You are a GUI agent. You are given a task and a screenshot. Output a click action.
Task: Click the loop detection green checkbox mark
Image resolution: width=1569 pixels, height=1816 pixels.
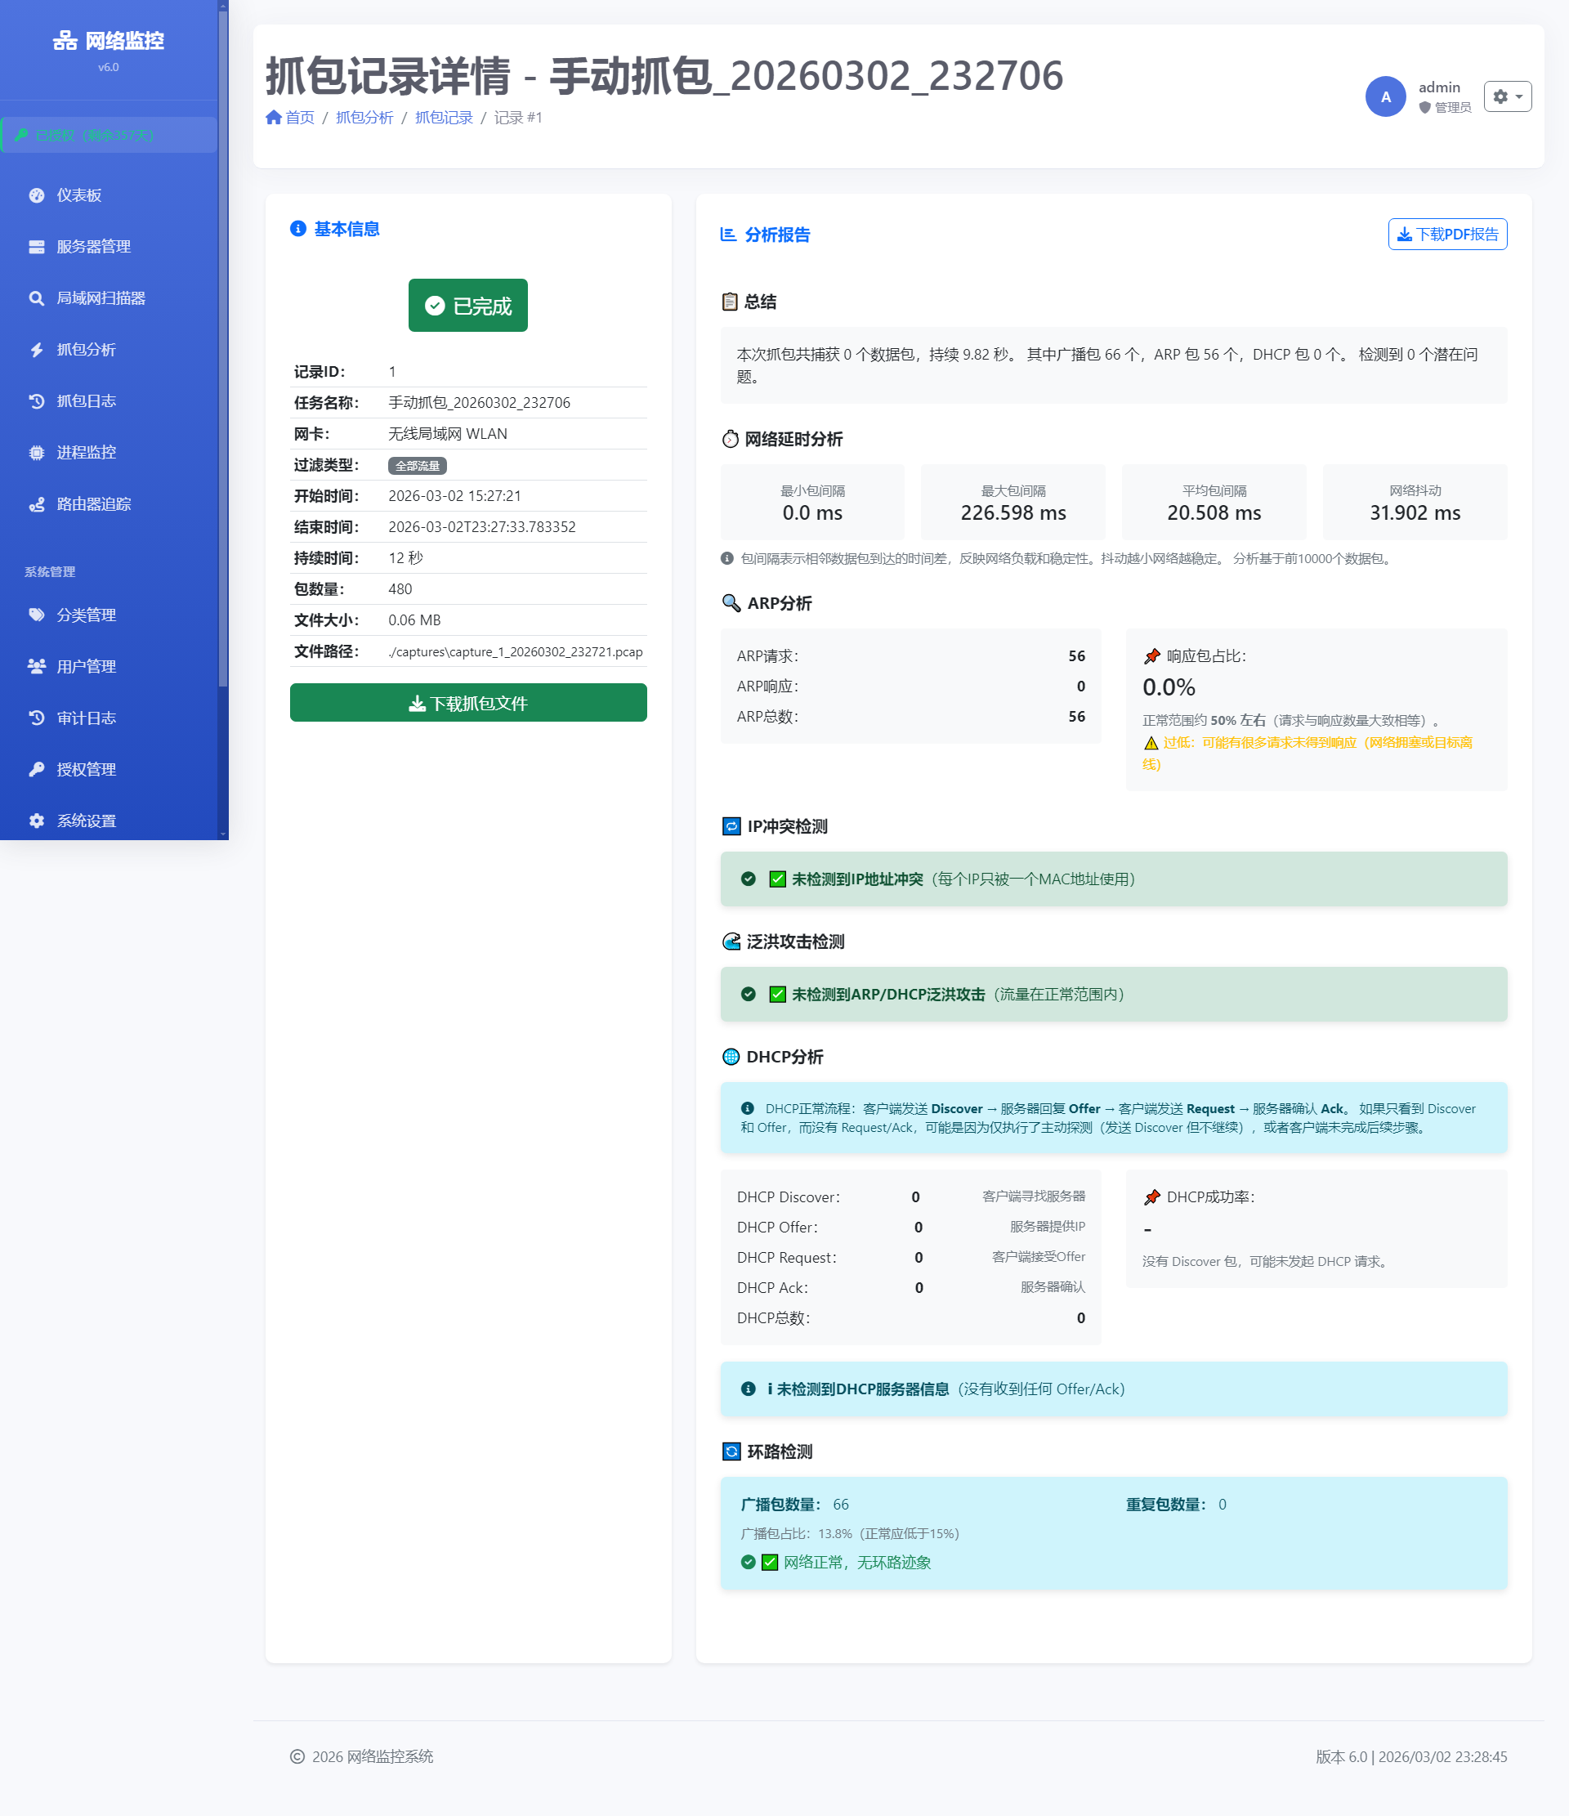[770, 1562]
